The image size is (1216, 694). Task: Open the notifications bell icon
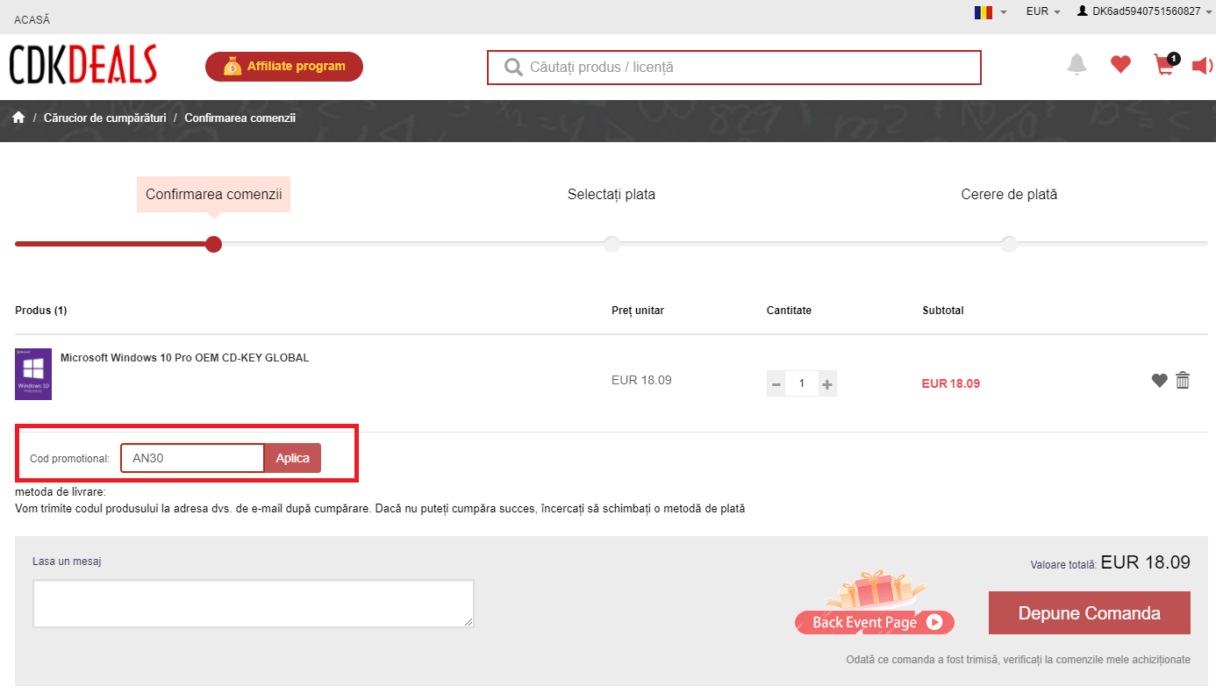(x=1077, y=64)
